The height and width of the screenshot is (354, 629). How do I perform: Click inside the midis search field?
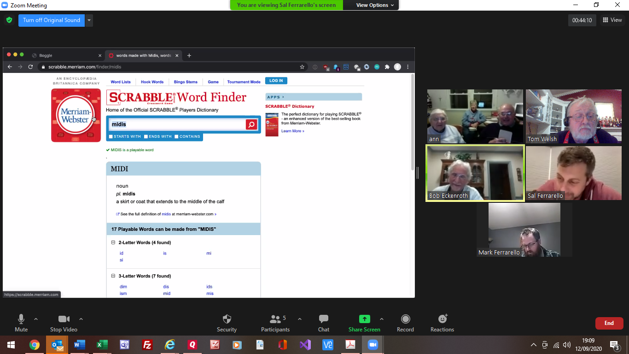(177, 124)
